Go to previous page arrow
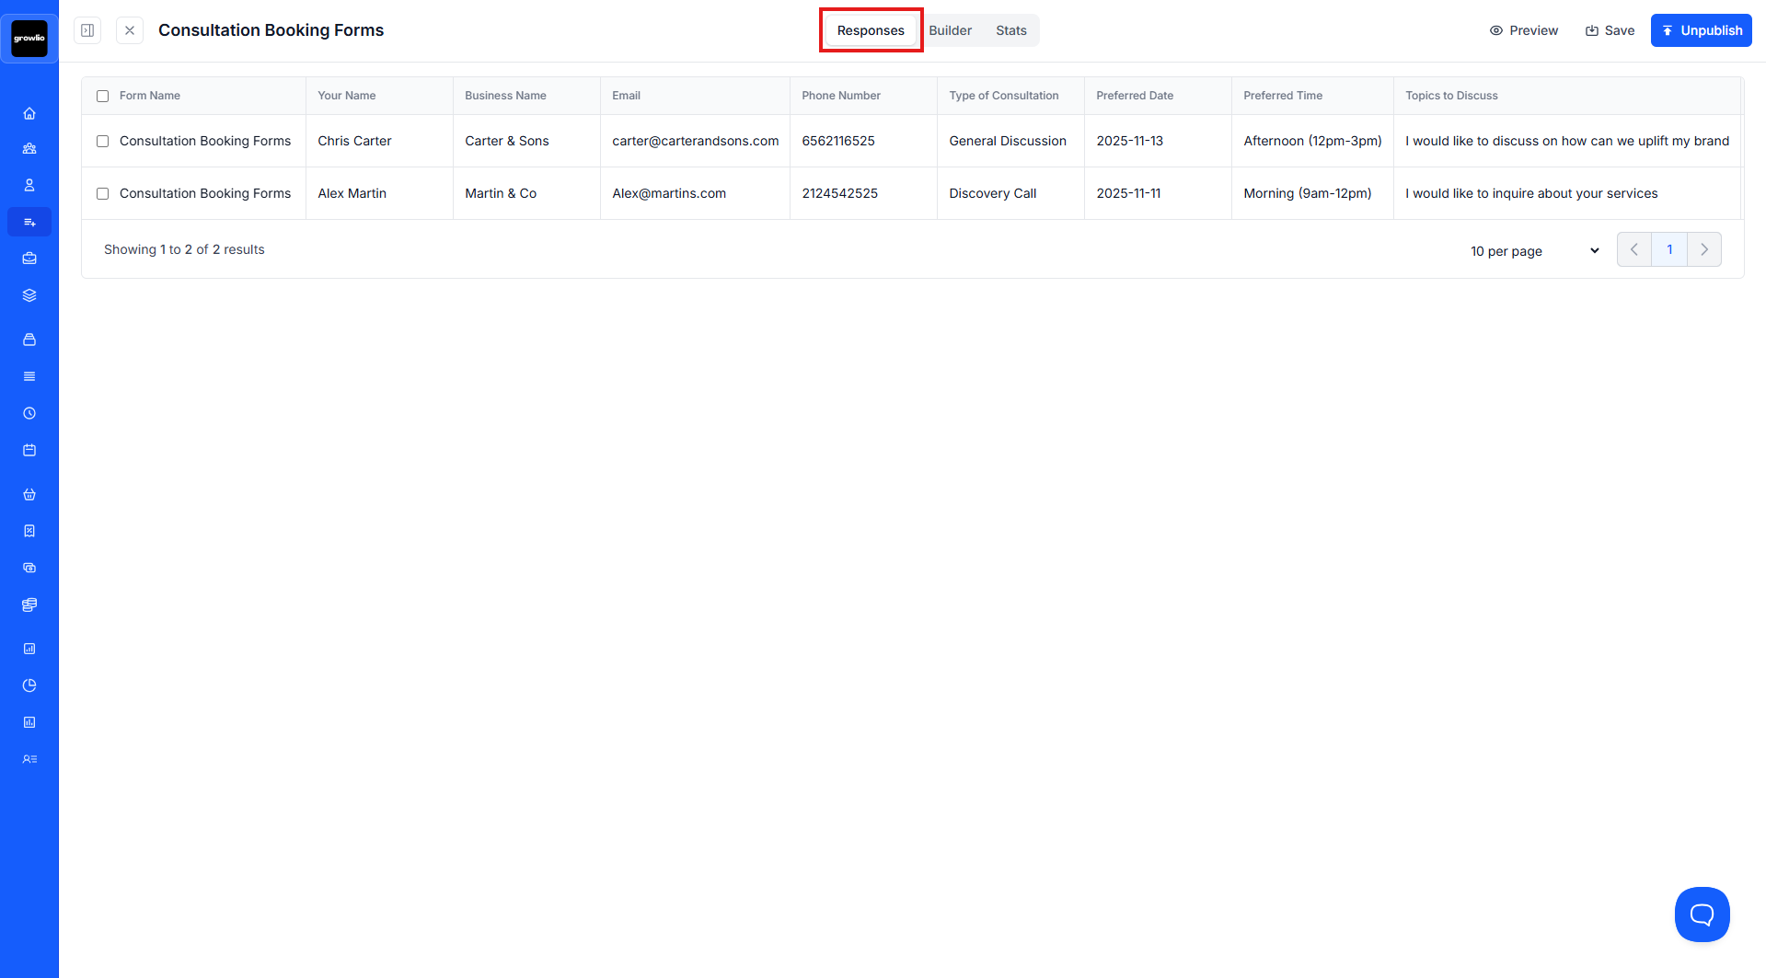The image size is (1766, 978). click(x=1634, y=249)
